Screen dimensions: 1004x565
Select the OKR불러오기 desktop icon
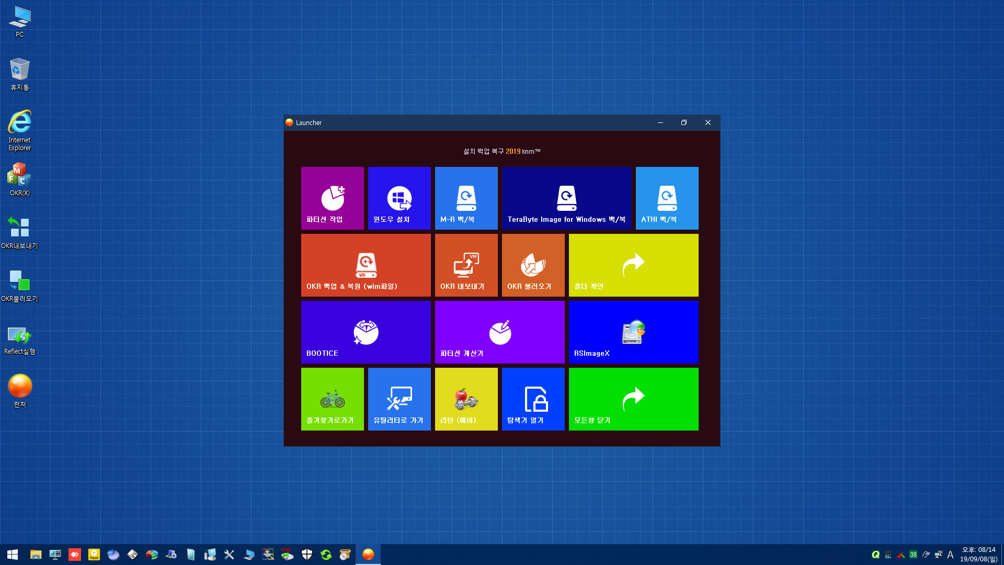tap(19, 286)
